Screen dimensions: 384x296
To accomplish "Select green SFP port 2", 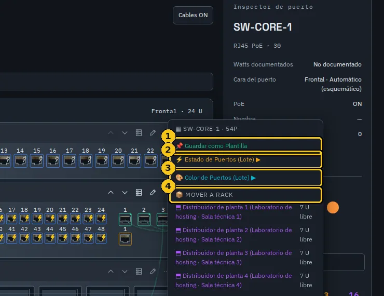I will (144, 220).
